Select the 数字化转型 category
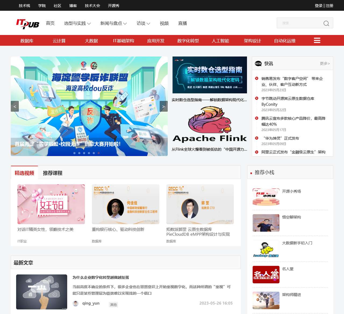The height and width of the screenshot is (314, 344). pos(188,41)
